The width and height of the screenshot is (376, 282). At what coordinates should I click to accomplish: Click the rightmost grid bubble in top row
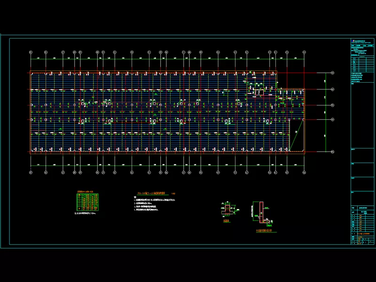304,52
